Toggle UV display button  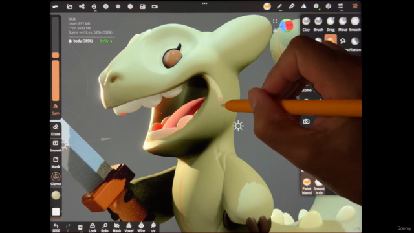click(153, 227)
